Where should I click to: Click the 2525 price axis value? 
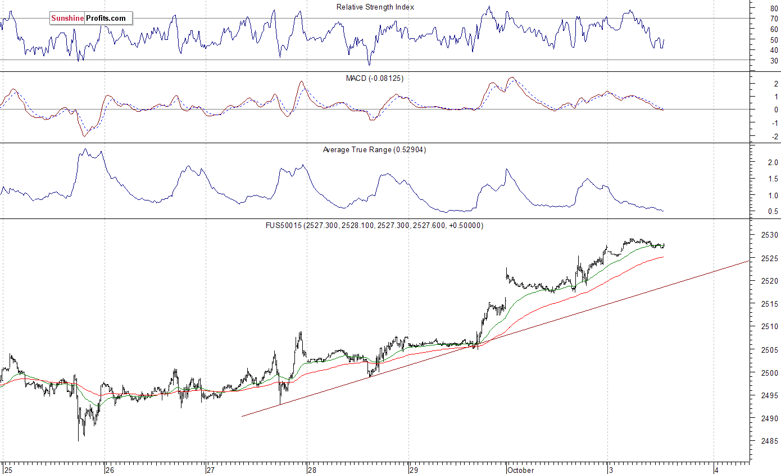pyautogui.click(x=769, y=258)
